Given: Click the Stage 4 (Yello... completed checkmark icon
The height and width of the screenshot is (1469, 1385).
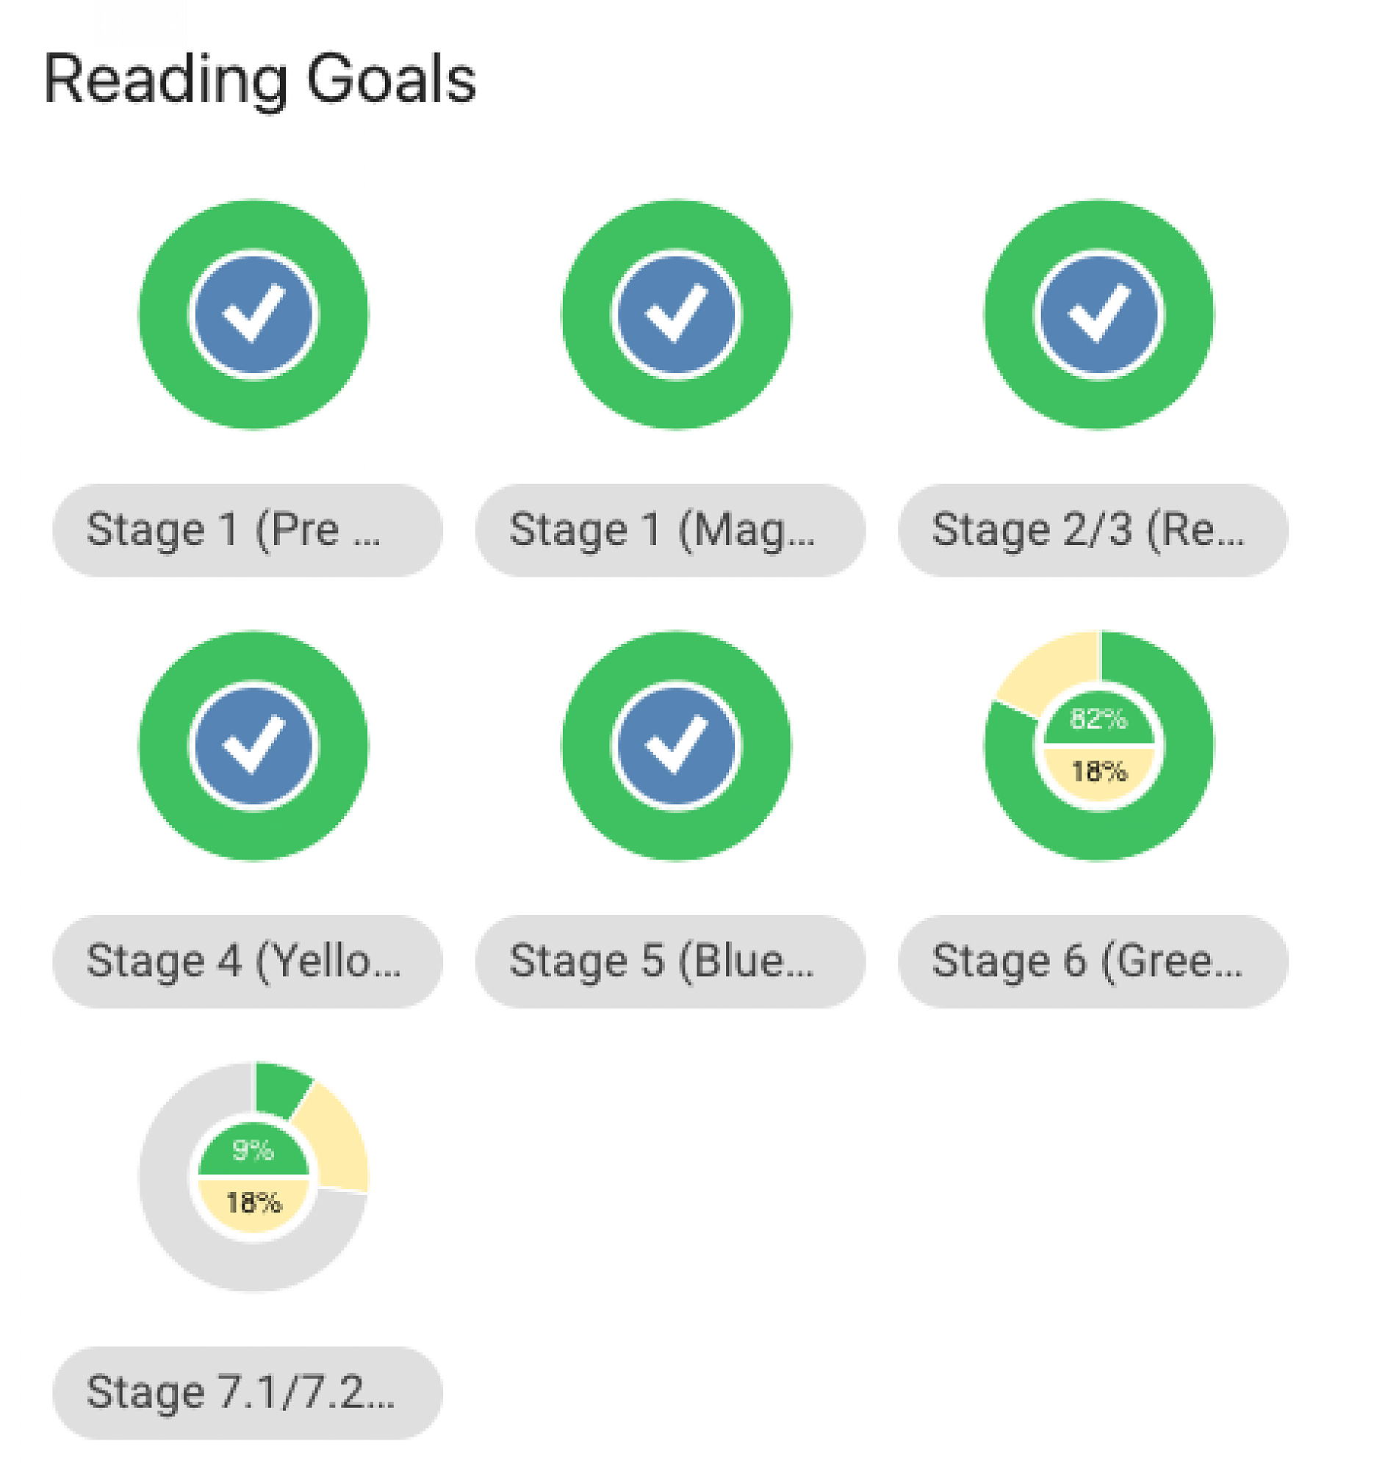Looking at the screenshot, I should pos(253,746).
